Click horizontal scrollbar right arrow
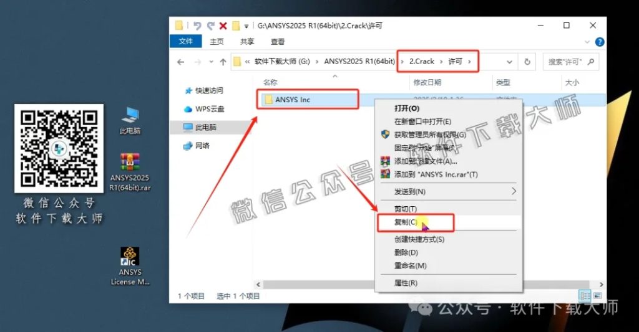 coord(601,285)
